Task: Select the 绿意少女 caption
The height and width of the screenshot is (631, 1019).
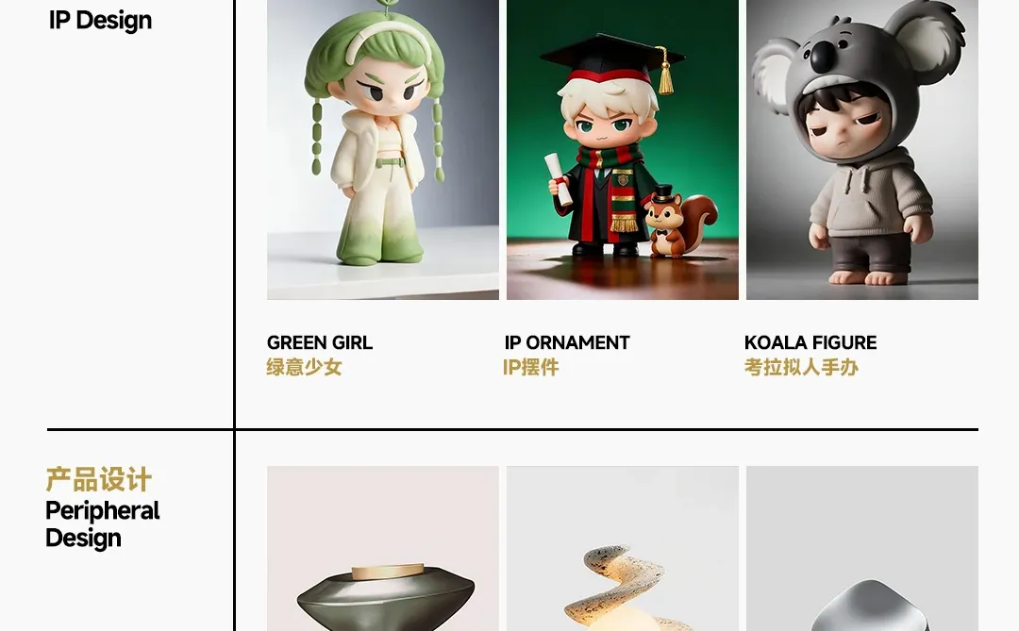Action: coord(304,367)
